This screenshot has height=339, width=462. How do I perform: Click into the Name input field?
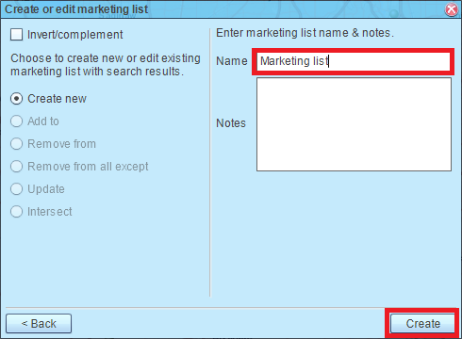click(354, 61)
